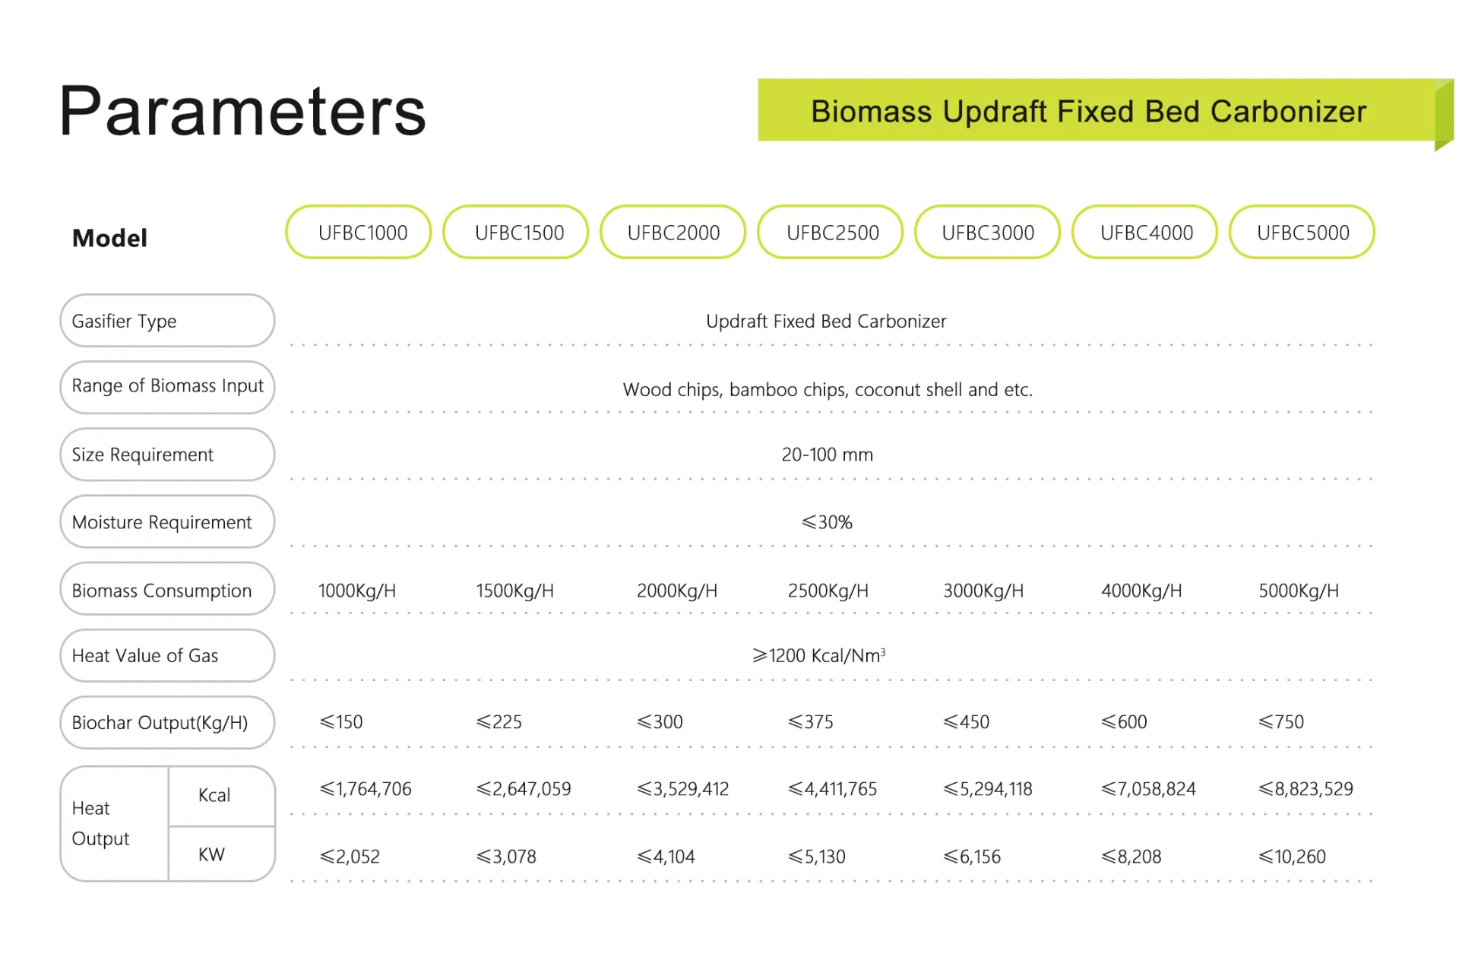Select the Biomass Consumption label
1459x954 pixels.
click(x=167, y=590)
